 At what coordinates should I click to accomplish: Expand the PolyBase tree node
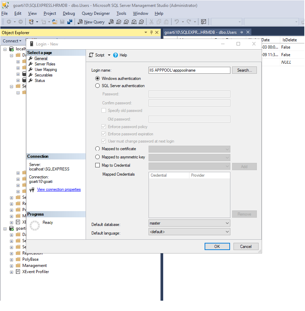11,260
